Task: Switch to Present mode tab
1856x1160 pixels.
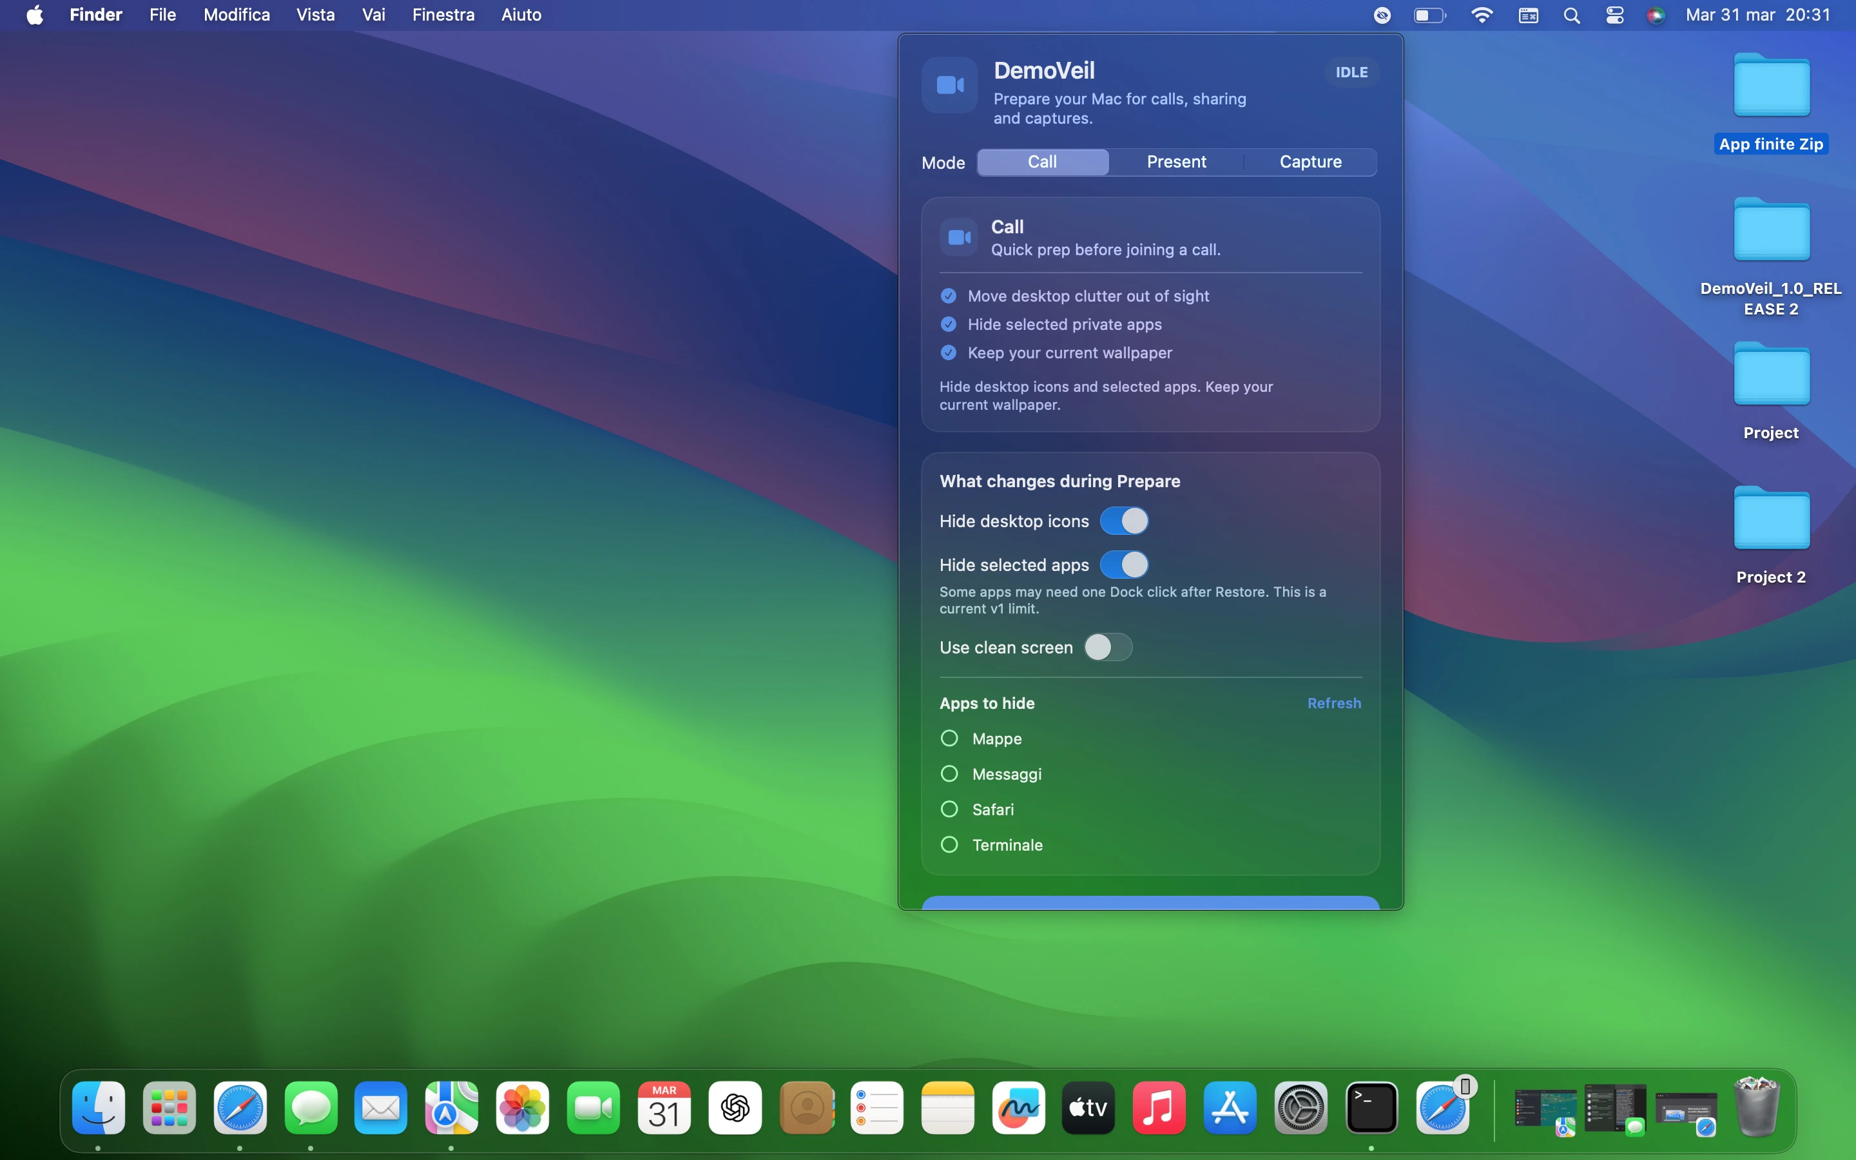Action: click(x=1175, y=162)
